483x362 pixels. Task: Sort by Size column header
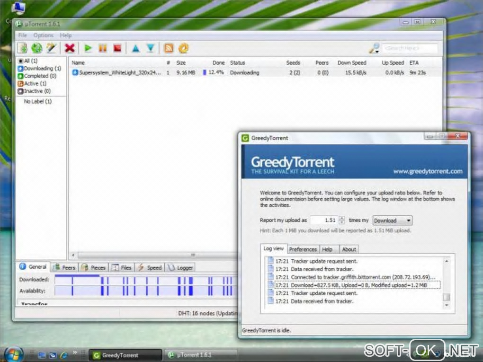pos(181,62)
